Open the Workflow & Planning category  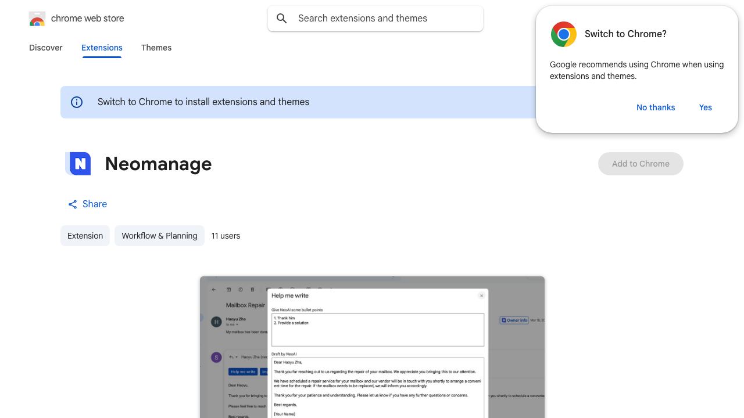[x=159, y=236]
